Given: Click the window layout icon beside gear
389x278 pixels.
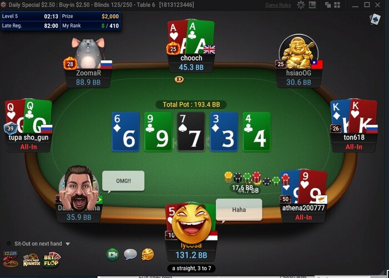Looking at the screenshot, I should 312,5.
